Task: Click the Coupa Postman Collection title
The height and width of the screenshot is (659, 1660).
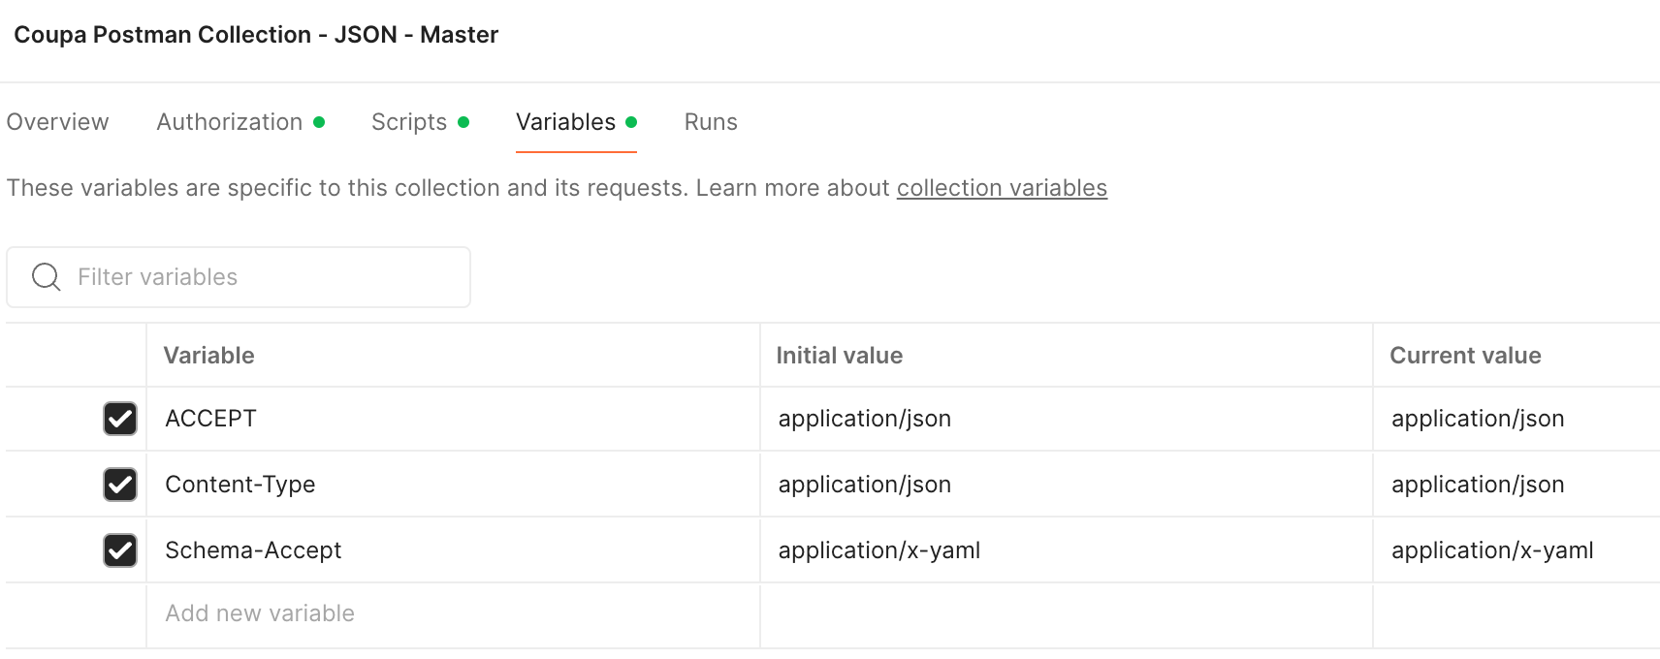Action: 256,35
